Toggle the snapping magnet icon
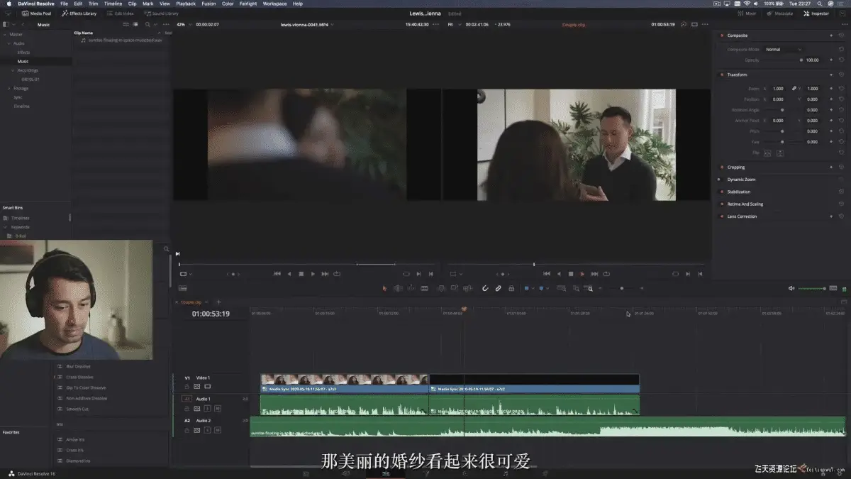 click(x=485, y=288)
